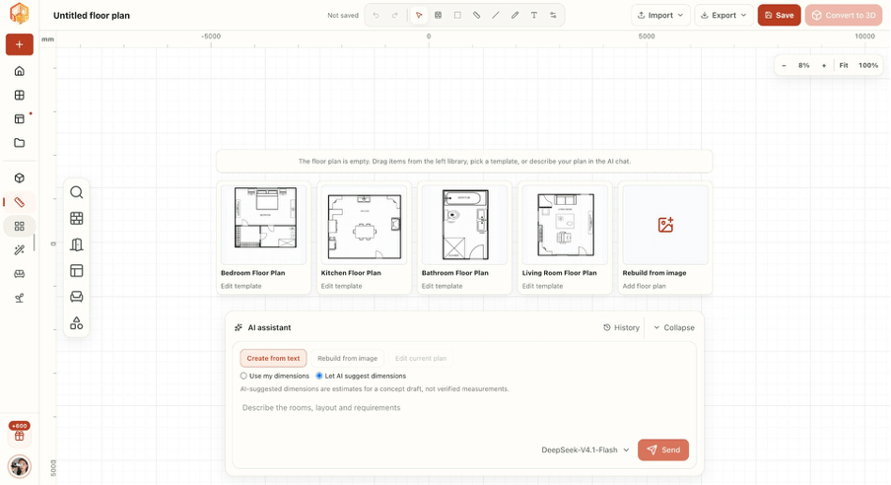Open the 3D cube sidebar icon
891x485 pixels.
tap(20, 178)
